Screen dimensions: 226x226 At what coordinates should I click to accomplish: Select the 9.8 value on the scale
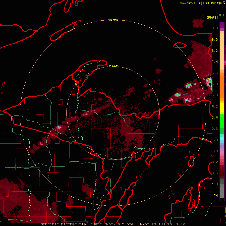(x=215, y=28)
